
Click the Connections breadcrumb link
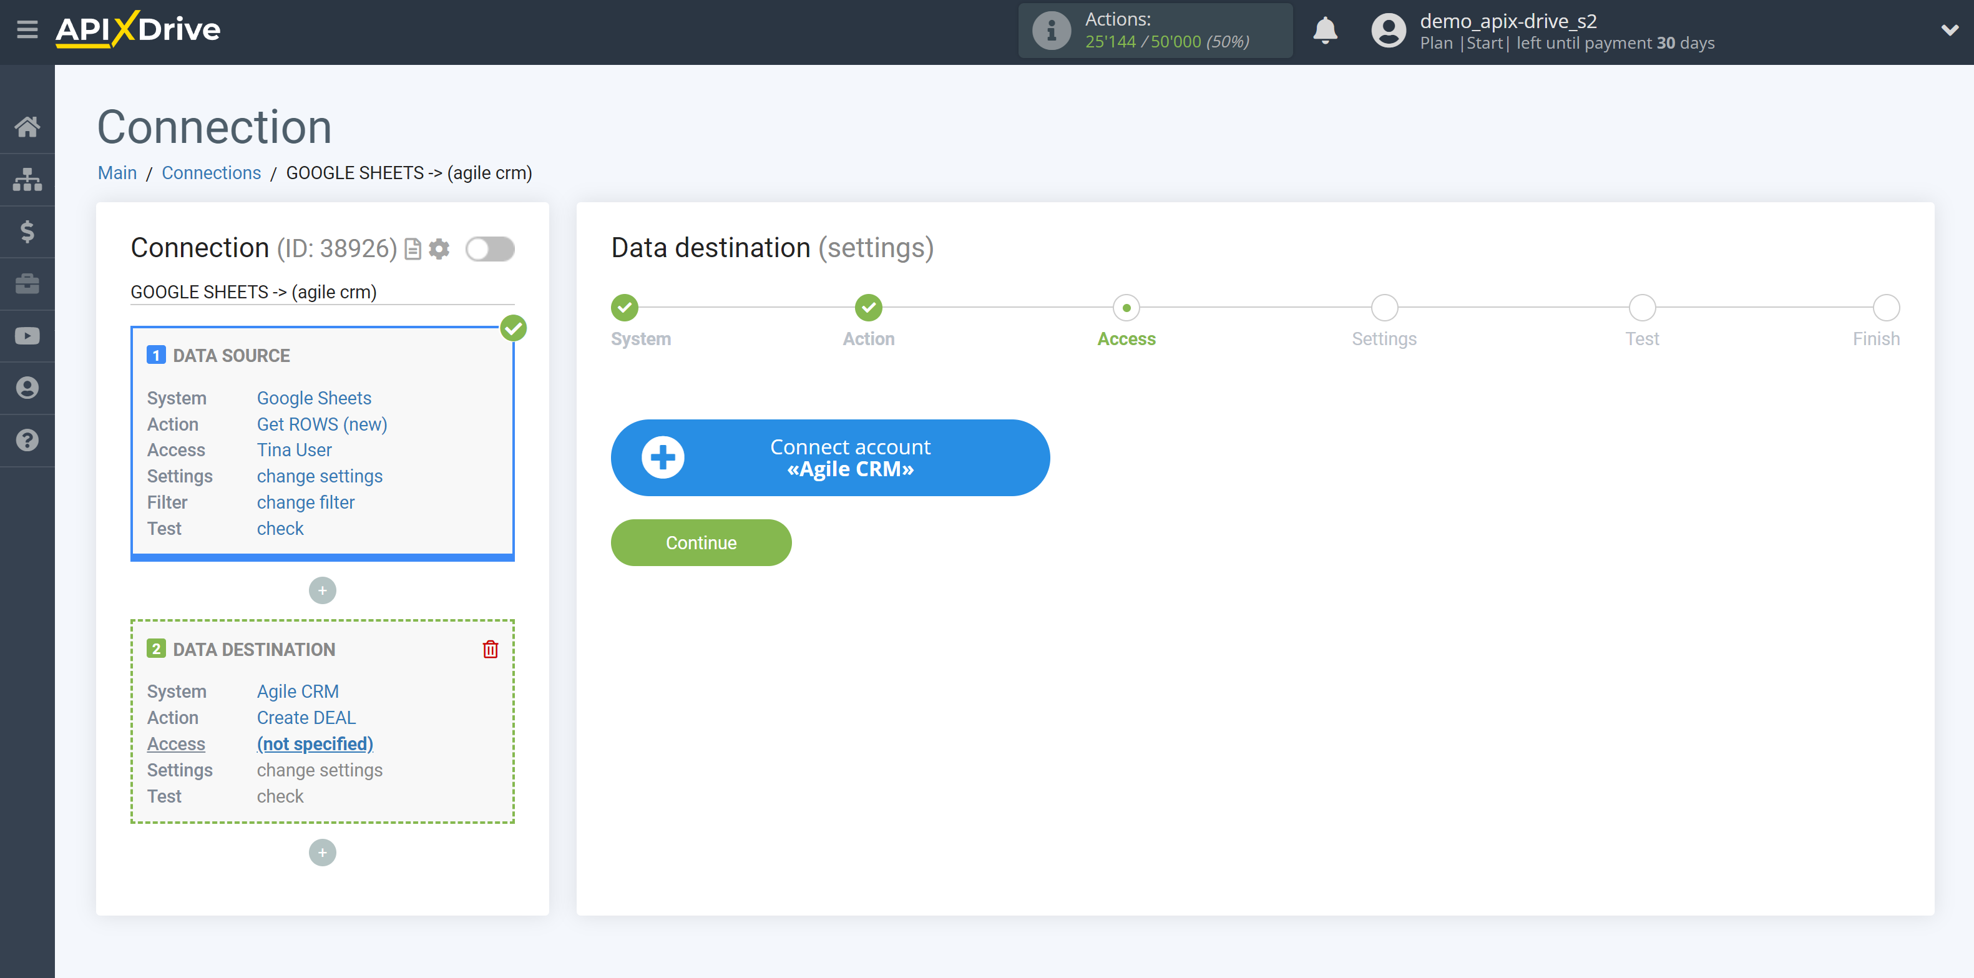(x=210, y=172)
